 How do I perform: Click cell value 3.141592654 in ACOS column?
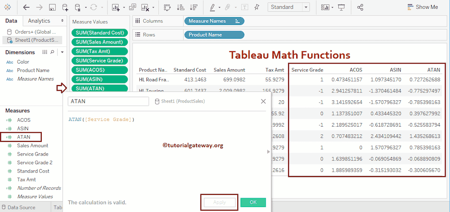click(x=347, y=102)
